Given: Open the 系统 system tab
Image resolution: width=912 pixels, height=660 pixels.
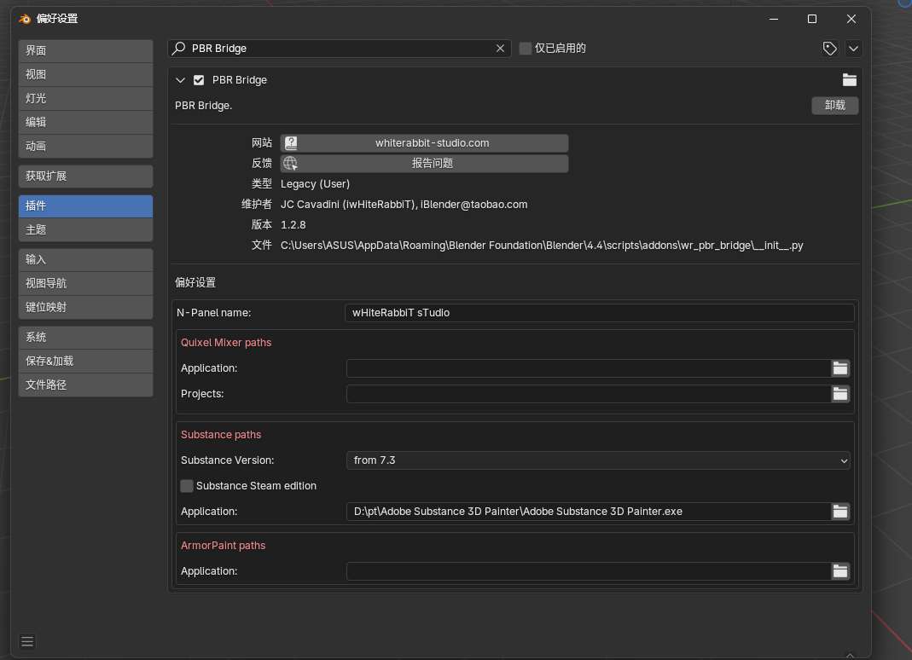Looking at the screenshot, I should tap(85, 338).
